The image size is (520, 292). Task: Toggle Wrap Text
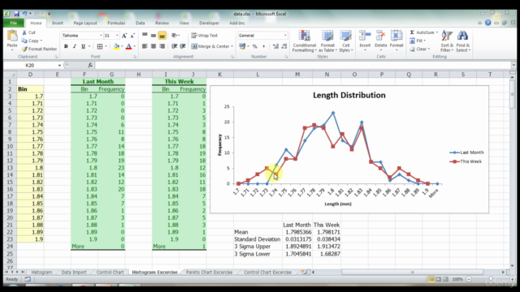pyautogui.click(x=204, y=36)
